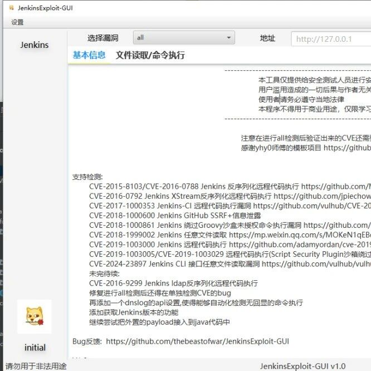The image size is (371, 371).
Task: Expand the 选择漏洞 dropdown showing all
Action: 184,38
